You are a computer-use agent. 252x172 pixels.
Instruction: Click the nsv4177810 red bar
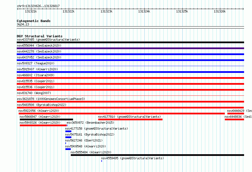click(130, 119)
